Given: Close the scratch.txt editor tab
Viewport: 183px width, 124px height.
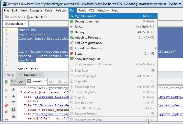Looking at the screenshot, I should [26, 24].
